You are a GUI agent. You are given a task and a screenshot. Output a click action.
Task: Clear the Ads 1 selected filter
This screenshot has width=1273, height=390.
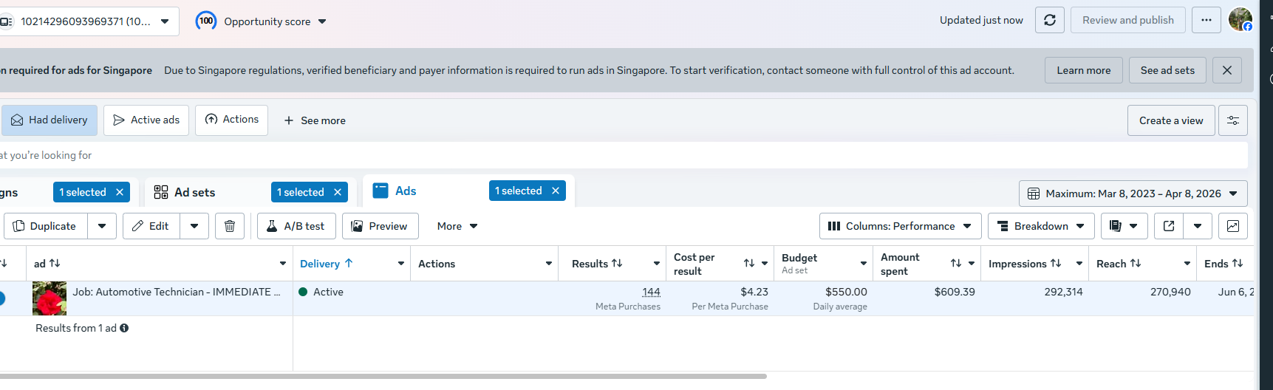pos(556,191)
